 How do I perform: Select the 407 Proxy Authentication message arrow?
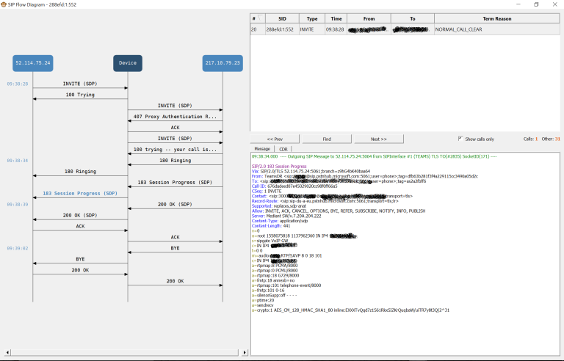[175, 117]
